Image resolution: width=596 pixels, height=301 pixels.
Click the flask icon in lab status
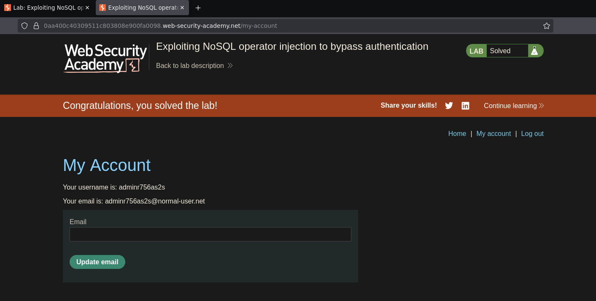(534, 51)
